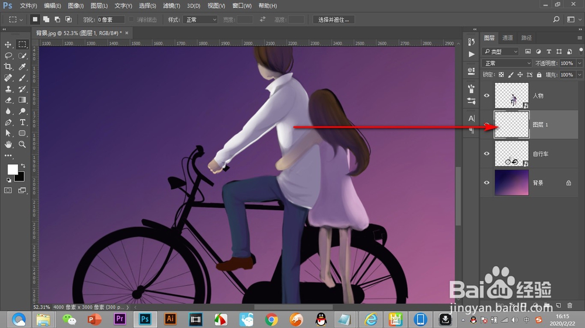This screenshot has width=585, height=328.
Task: Create a new layer with the panel icon
Action: [559, 305]
